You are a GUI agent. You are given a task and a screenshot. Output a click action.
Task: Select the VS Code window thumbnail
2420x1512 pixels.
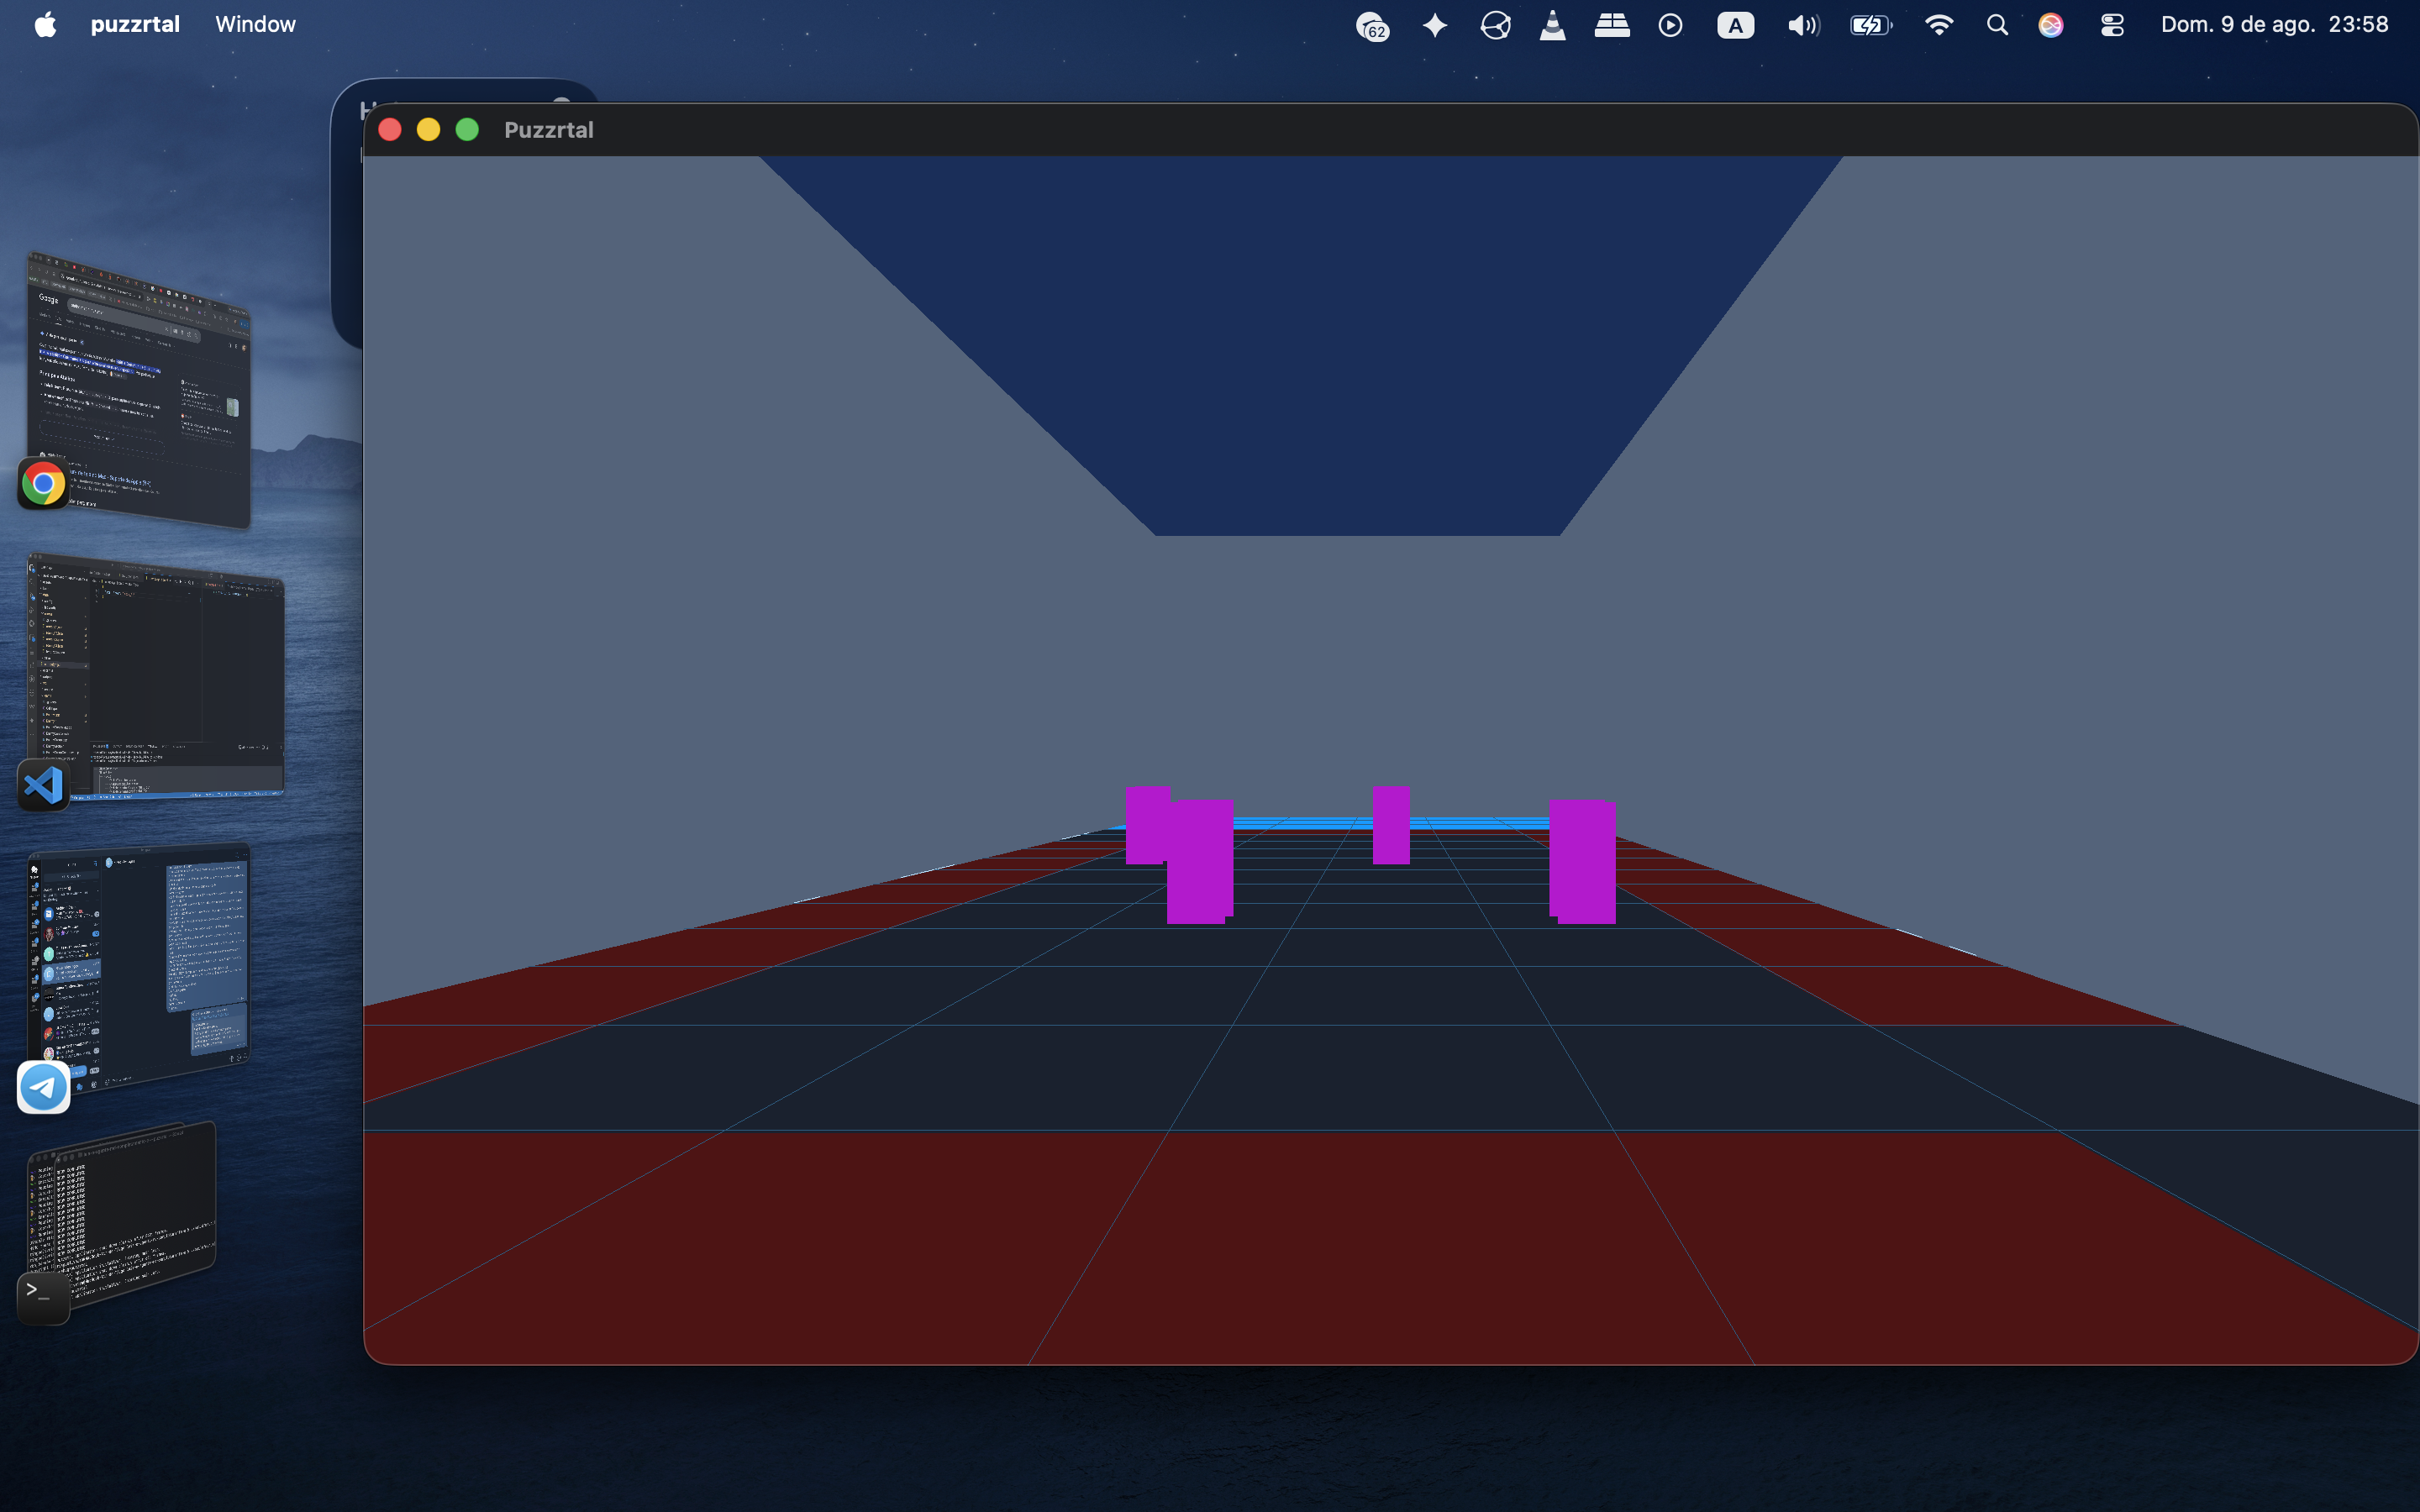pos(155,675)
